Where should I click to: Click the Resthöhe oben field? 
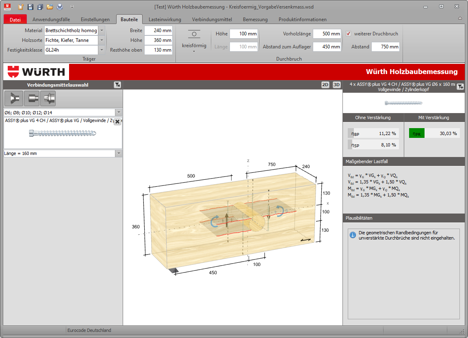[x=158, y=50]
